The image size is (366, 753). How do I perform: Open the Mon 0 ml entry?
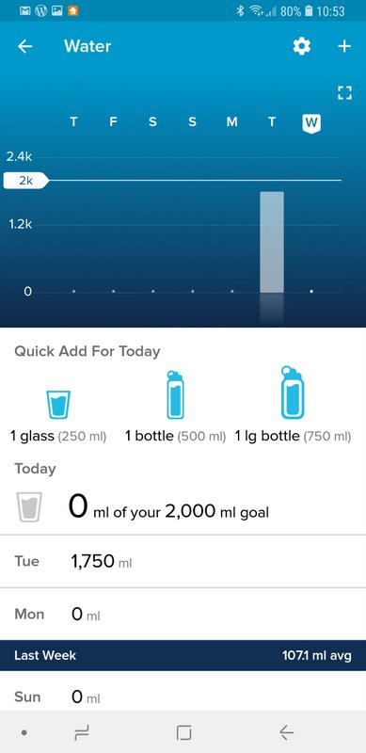(x=183, y=614)
